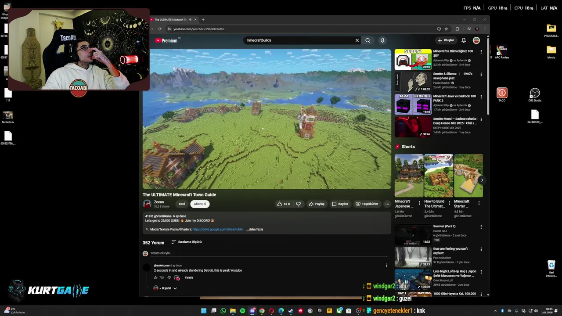This screenshot has width=562, height=316.
Task: Start voice search with microphone icon
Action: click(x=382, y=40)
